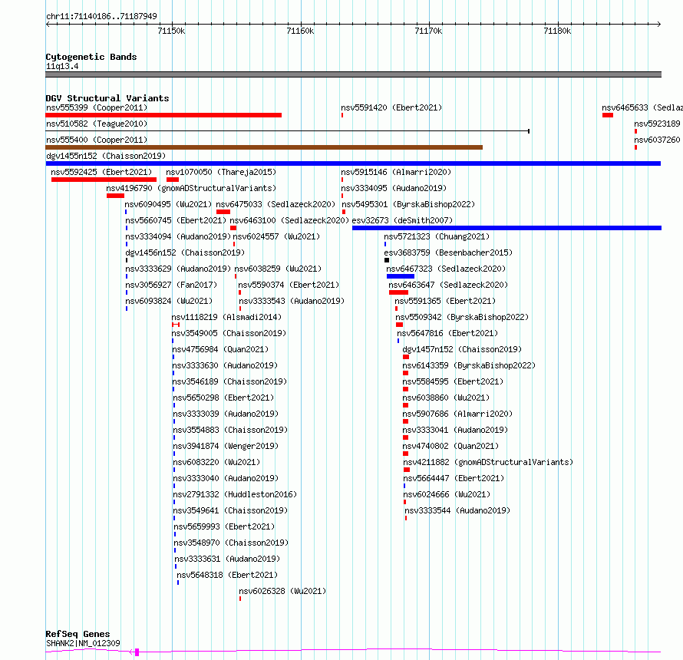The height and width of the screenshot is (660, 683).
Task: Click nsv5648318 (Ebert2021) label
Action: (227, 575)
